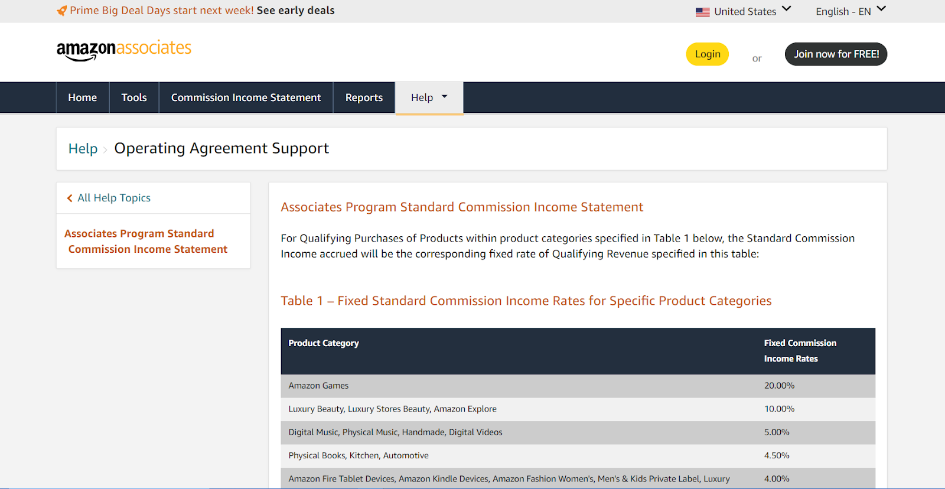Click the 4.50% rate cell
The height and width of the screenshot is (489, 945).
coord(777,456)
